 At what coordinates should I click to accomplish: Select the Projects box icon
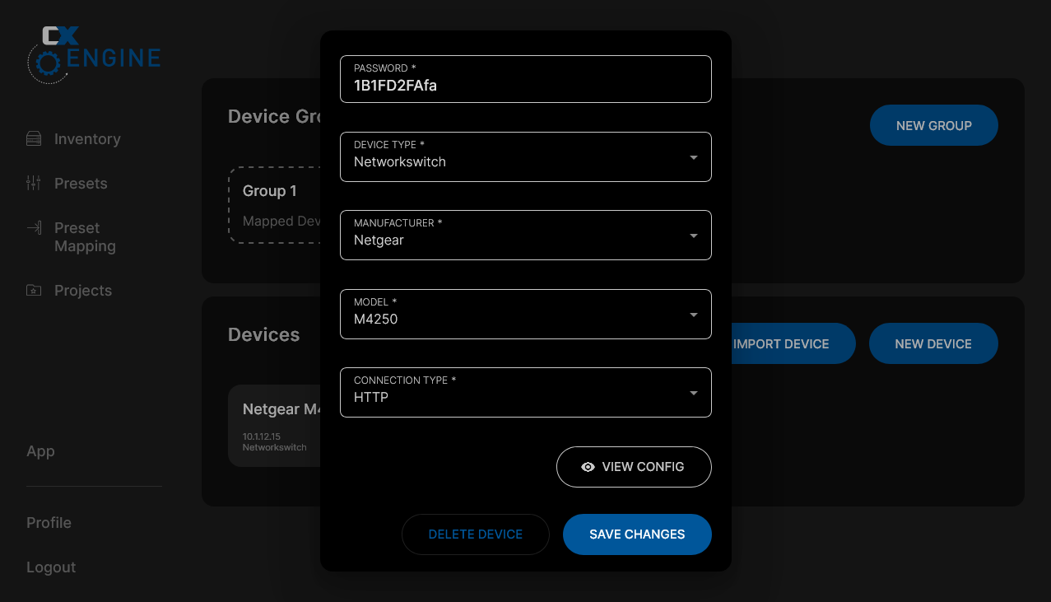click(x=34, y=290)
